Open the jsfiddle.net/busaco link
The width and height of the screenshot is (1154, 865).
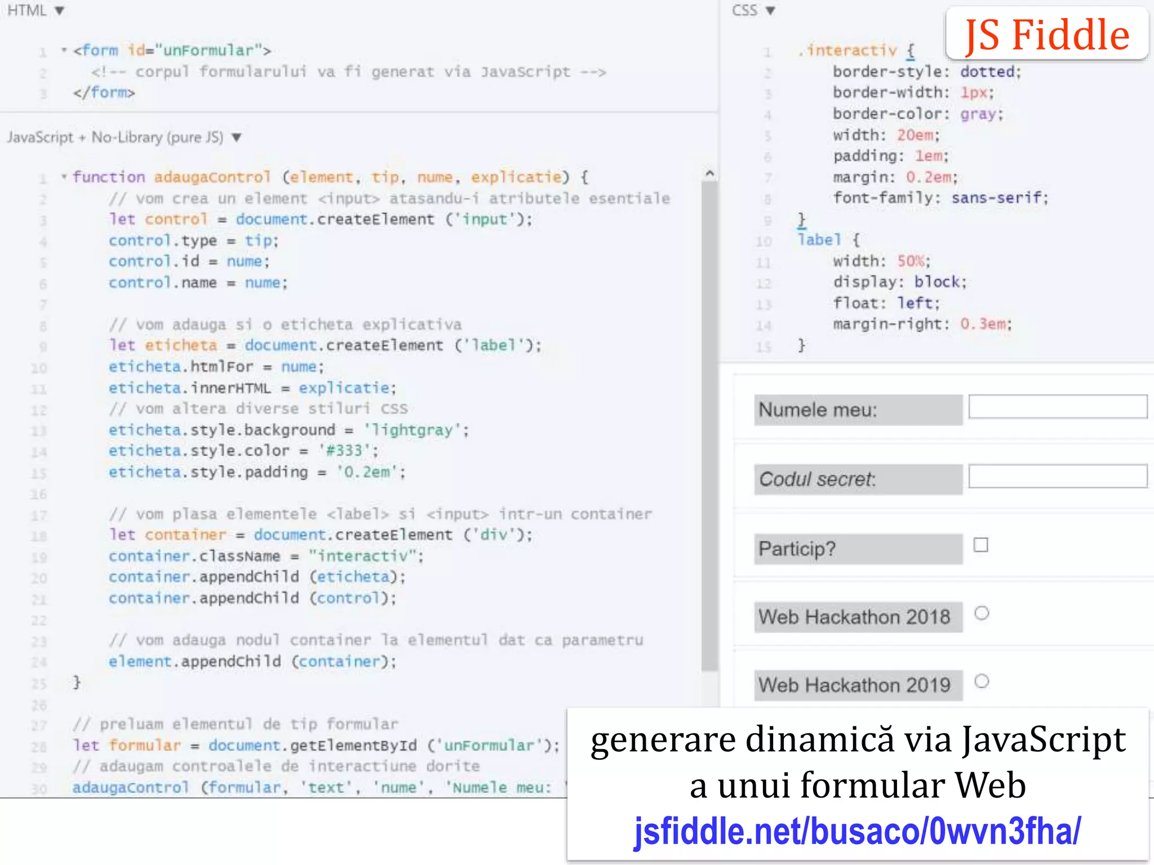857,831
